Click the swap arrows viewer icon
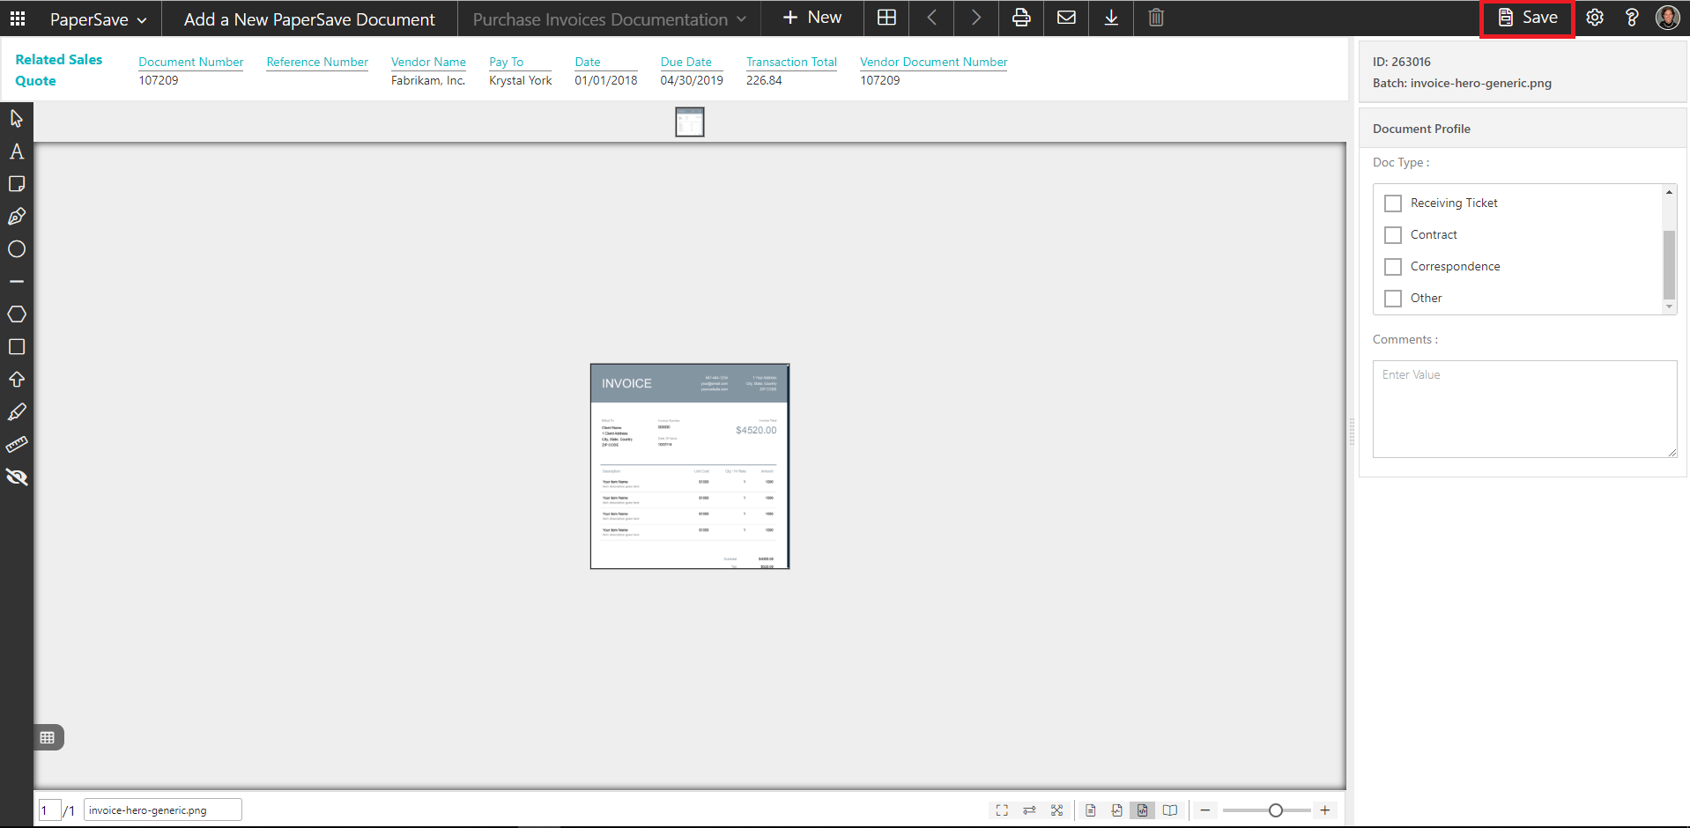This screenshot has height=828, width=1690. tap(1029, 810)
